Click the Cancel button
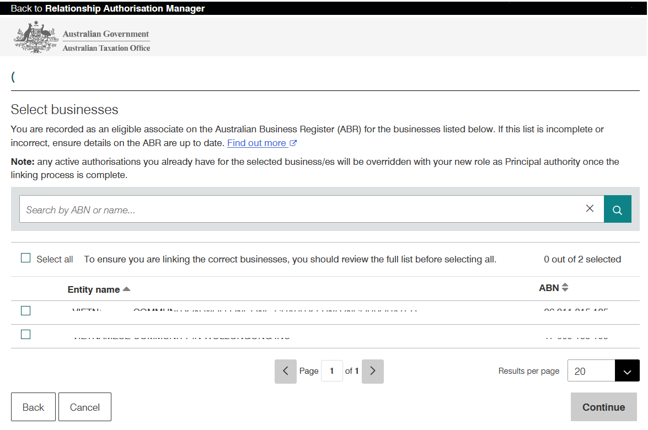Viewport: 648px width, 430px height. click(x=85, y=407)
